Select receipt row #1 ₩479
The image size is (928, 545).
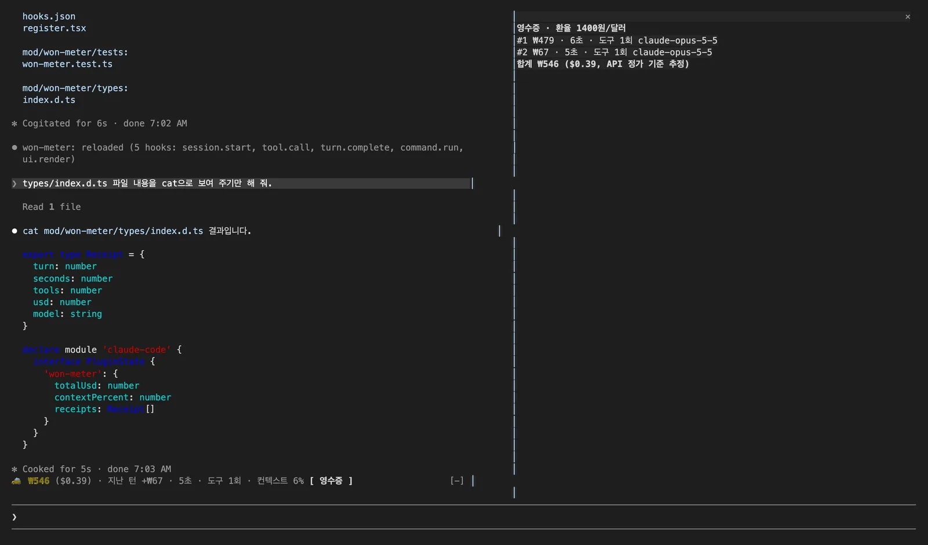coord(617,41)
